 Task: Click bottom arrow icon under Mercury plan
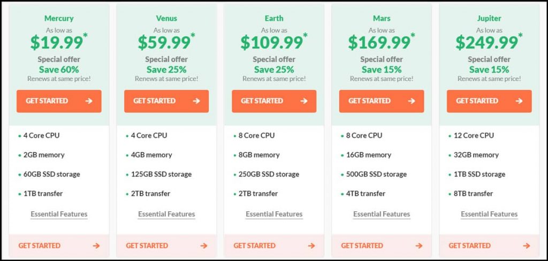[x=96, y=246]
